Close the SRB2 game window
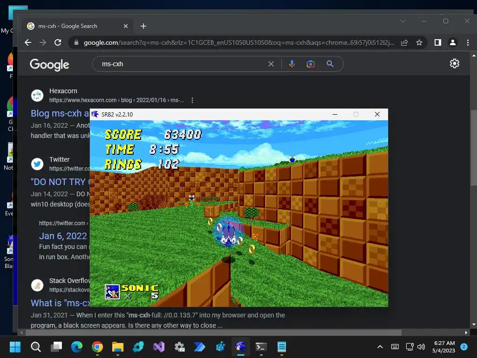This screenshot has width=477, height=358. [377, 114]
